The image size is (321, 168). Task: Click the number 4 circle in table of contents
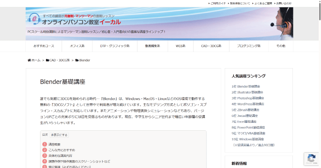click(x=45, y=161)
